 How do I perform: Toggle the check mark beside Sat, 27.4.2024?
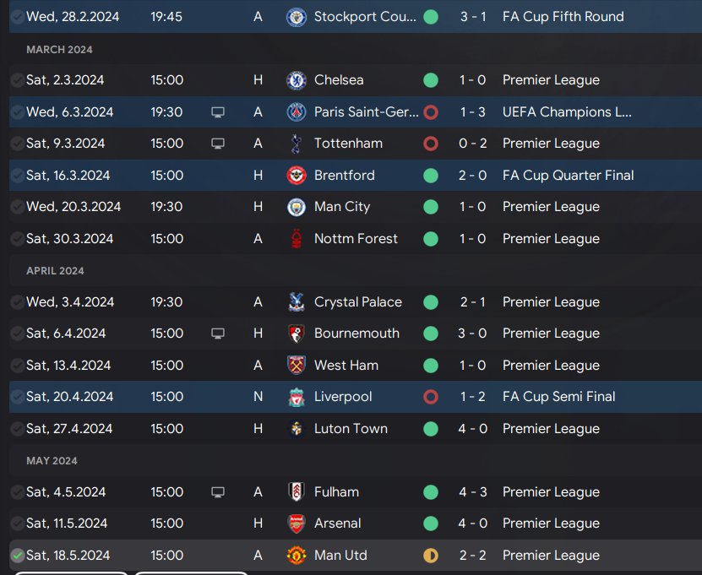pyautogui.click(x=17, y=429)
